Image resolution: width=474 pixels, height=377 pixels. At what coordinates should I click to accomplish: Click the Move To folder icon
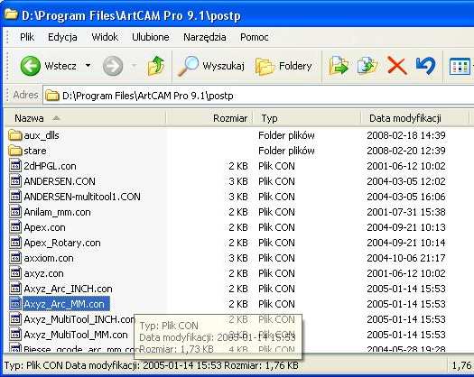tap(339, 66)
